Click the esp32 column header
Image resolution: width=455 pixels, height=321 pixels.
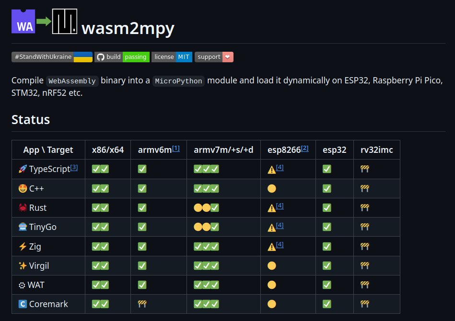coord(334,149)
